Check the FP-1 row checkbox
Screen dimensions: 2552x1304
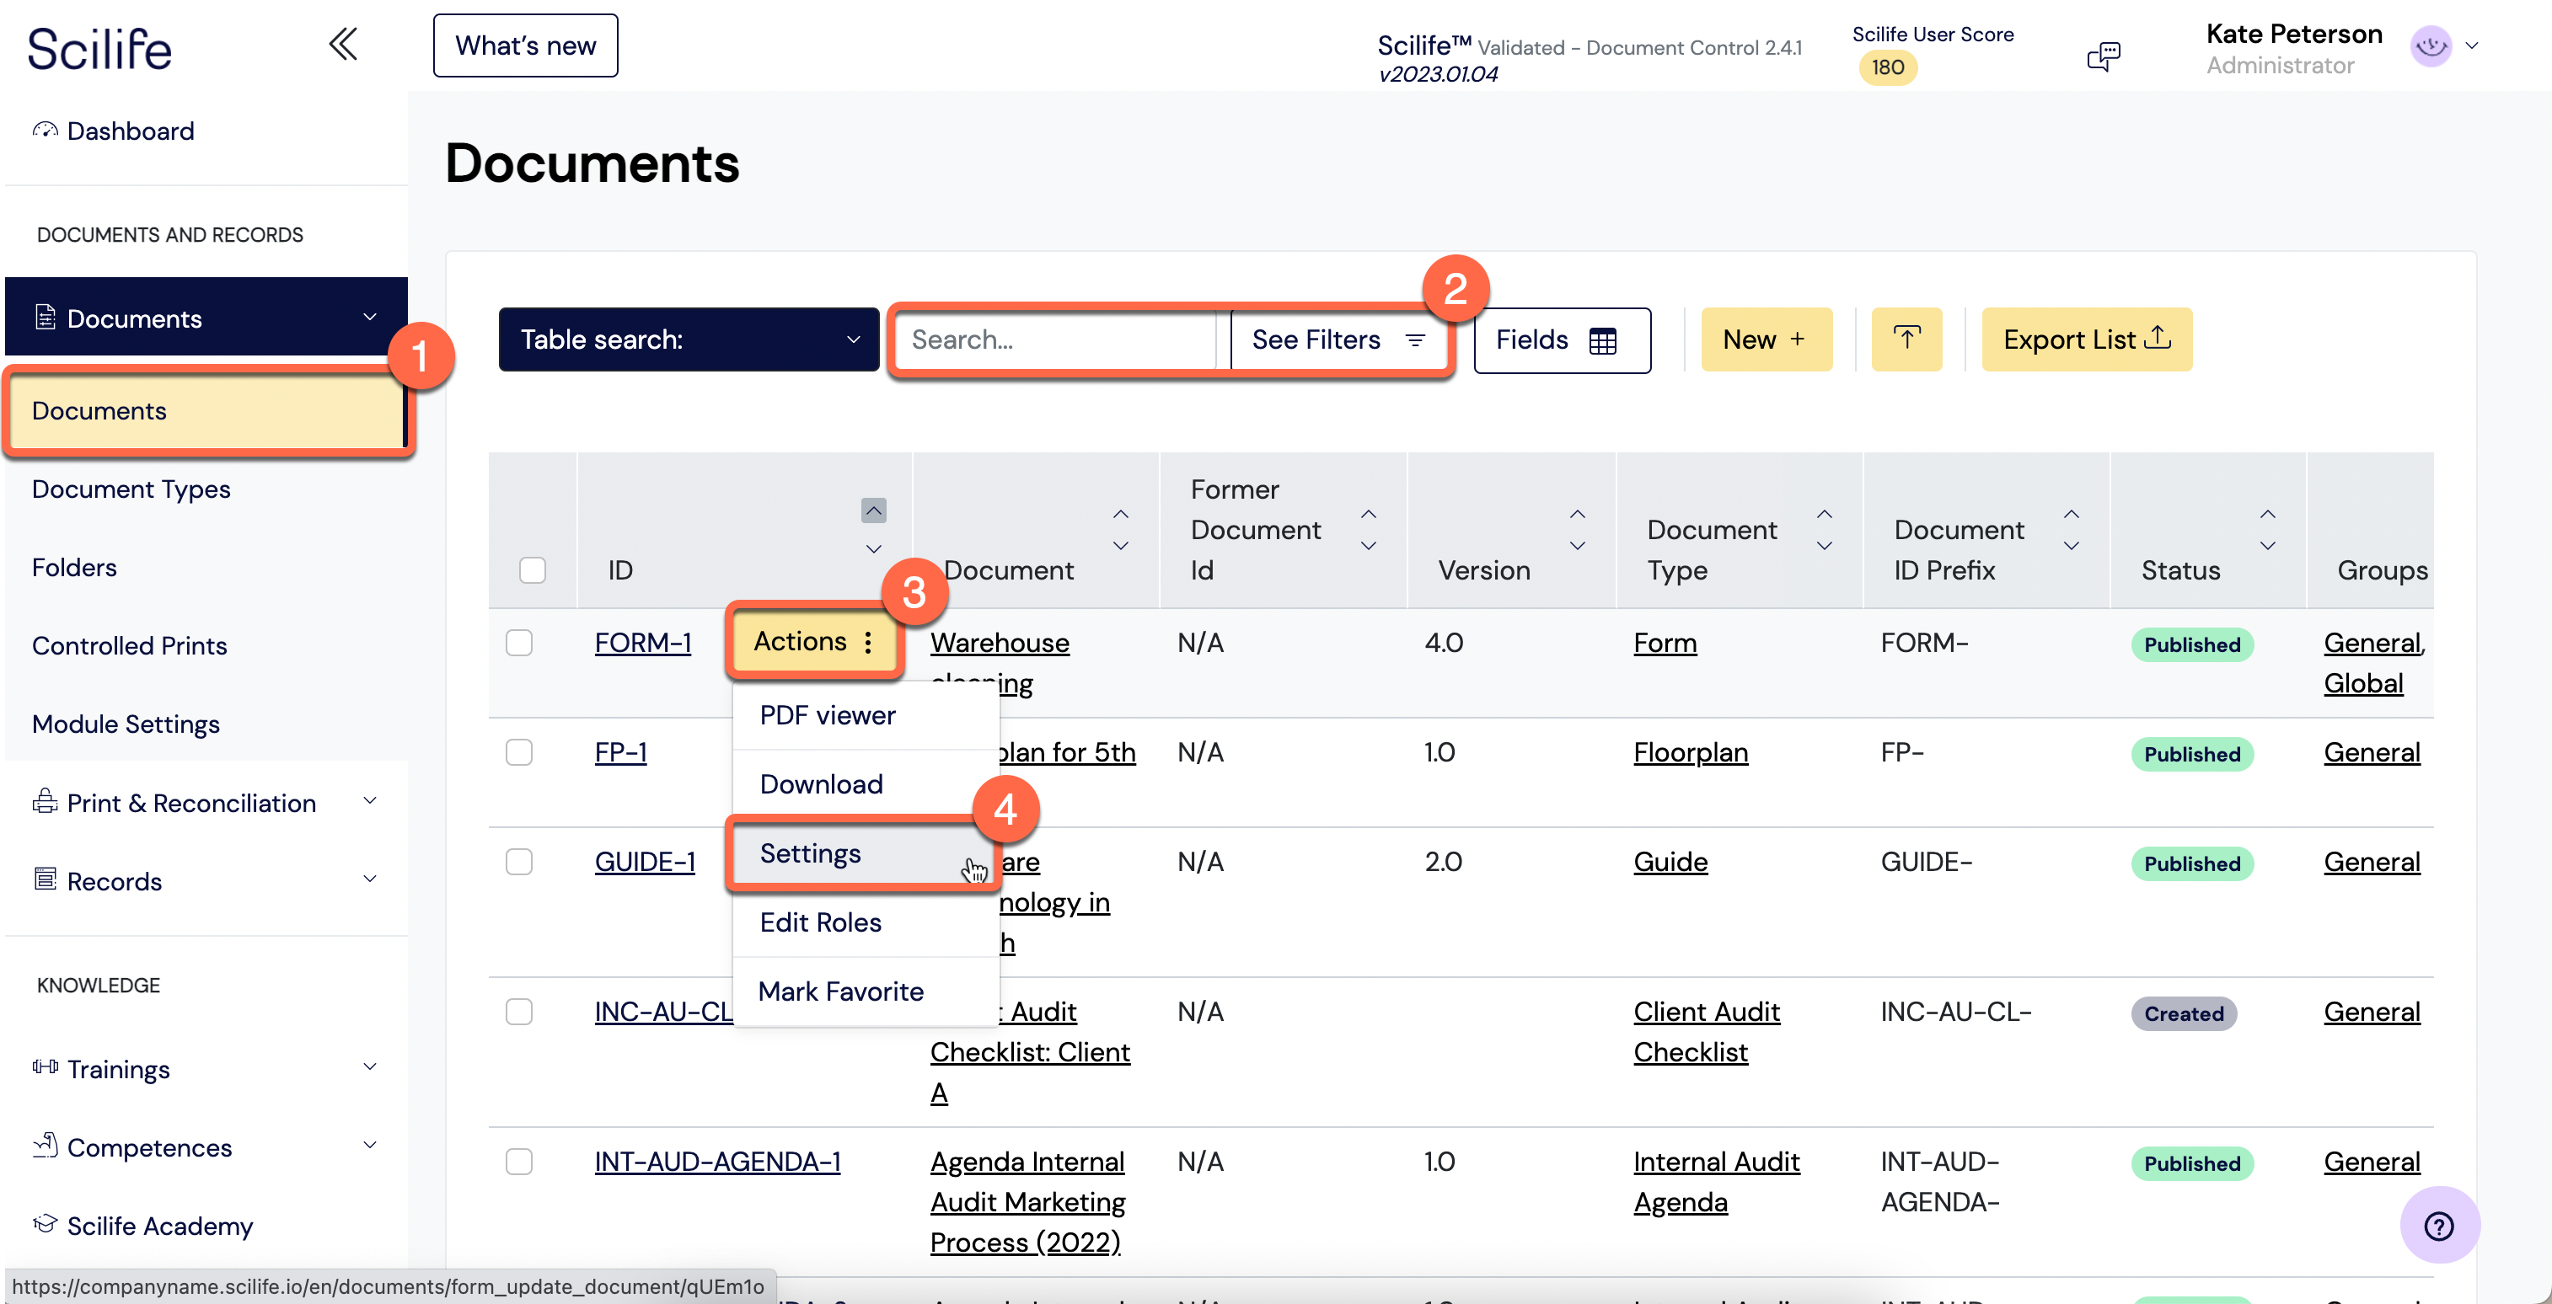(519, 752)
